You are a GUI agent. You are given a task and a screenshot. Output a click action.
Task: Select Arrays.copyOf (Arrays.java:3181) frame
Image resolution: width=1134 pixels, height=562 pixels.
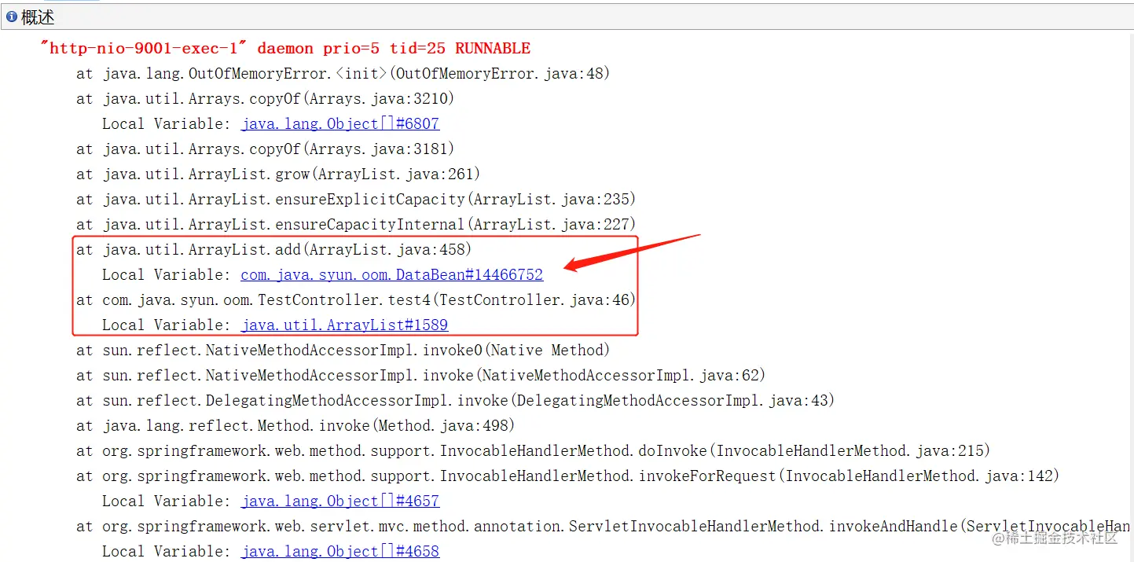click(x=266, y=149)
